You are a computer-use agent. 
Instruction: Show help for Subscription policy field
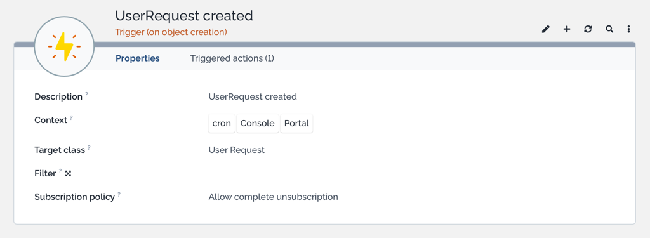(119, 194)
